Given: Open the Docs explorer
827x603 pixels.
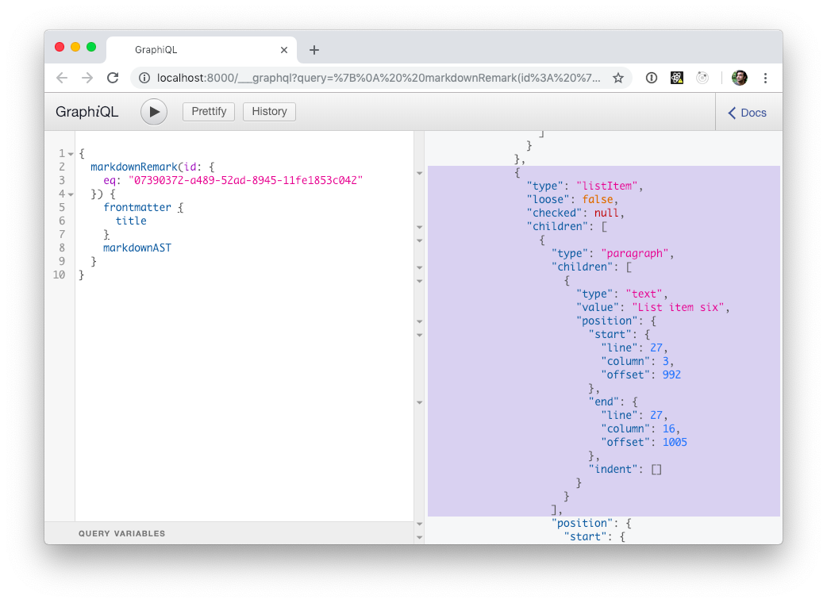Looking at the screenshot, I should tap(746, 113).
